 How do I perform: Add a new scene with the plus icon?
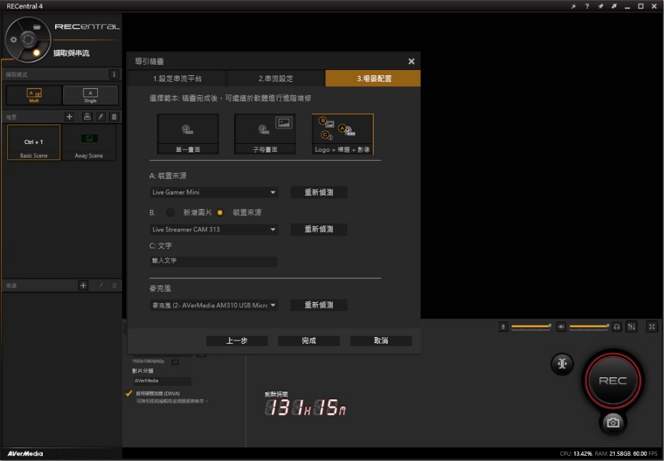coord(69,117)
